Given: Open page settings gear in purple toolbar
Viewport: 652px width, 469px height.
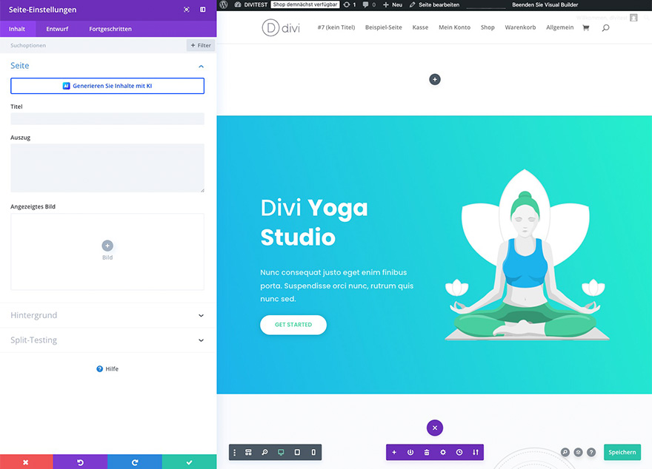Looking at the screenshot, I should (x=443, y=452).
